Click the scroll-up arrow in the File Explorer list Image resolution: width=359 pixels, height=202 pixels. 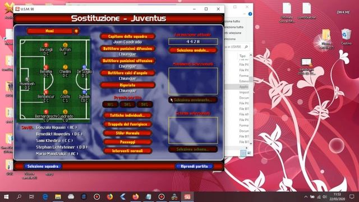251,55
